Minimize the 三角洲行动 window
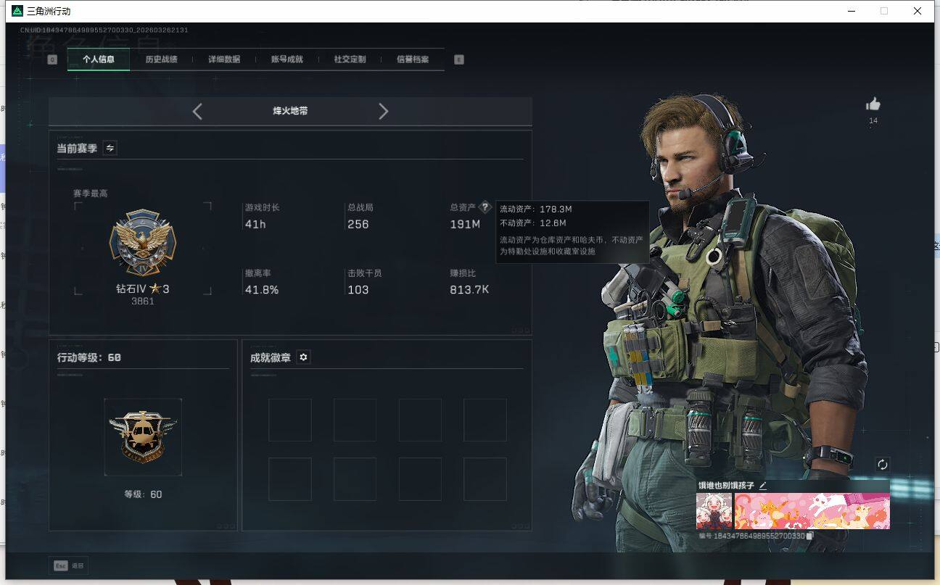Screen dimensions: 940x585 (851, 11)
